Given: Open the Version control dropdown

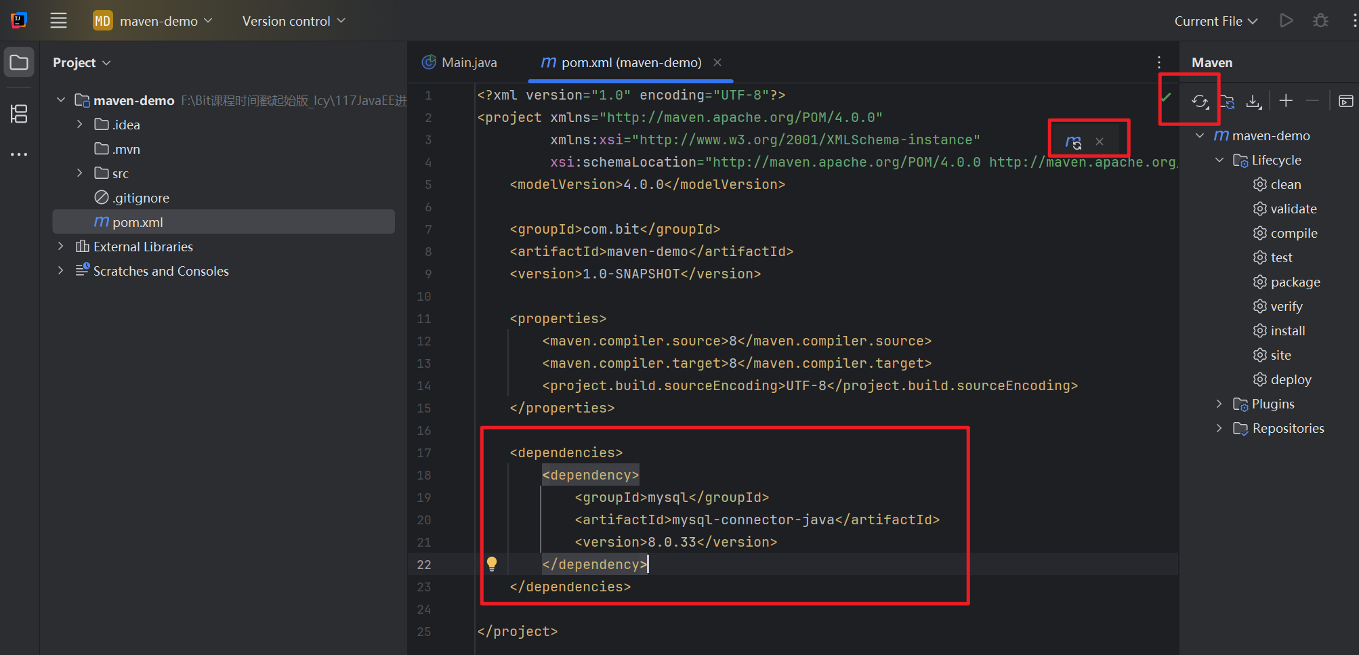Looking at the screenshot, I should tap(294, 21).
